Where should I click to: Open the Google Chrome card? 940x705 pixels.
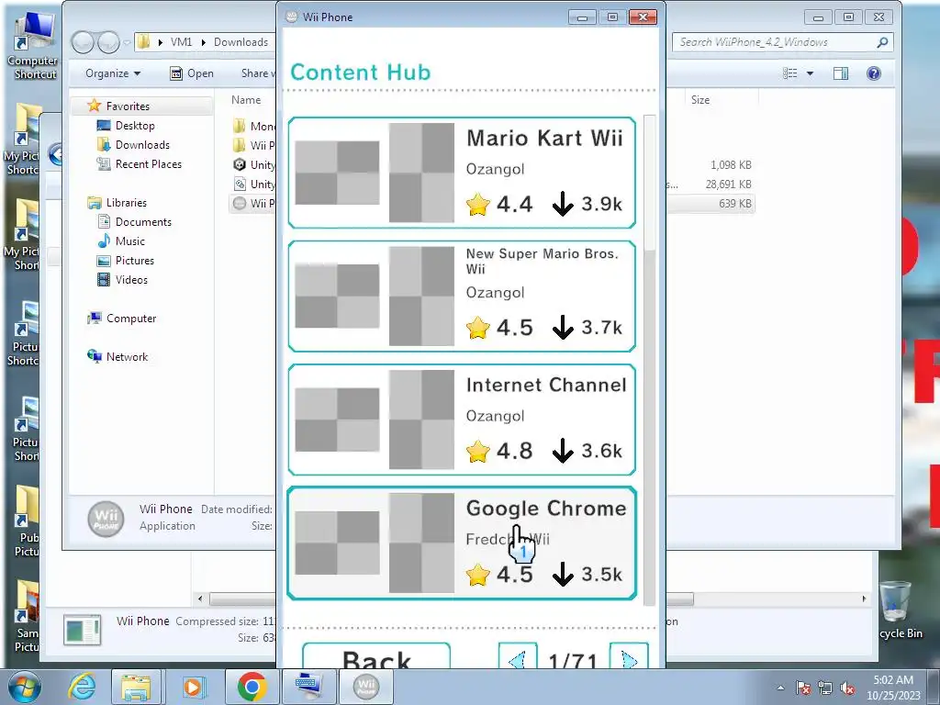(462, 543)
